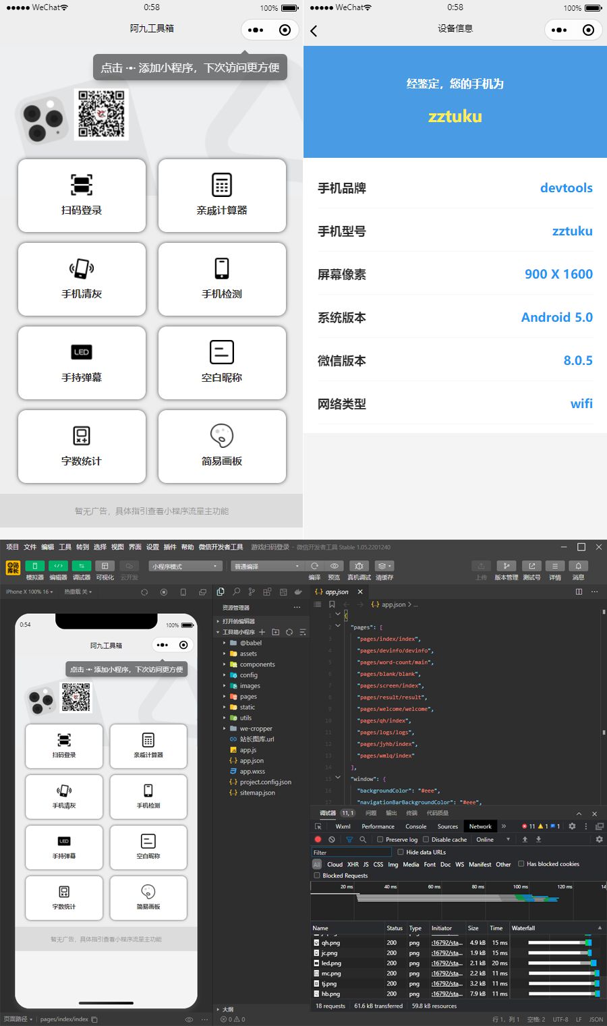This screenshot has width=607, height=1026.
Task: Tap the 扫码登录 card in top-left app
Action: coord(82,196)
